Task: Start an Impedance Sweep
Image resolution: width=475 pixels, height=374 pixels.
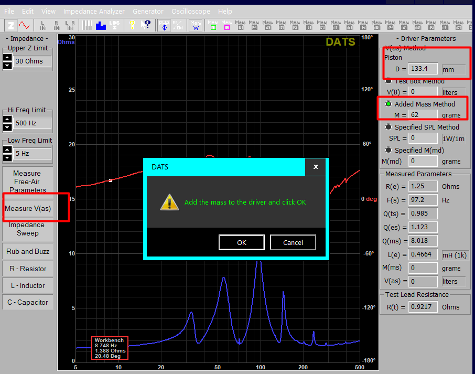Action: [28, 229]
